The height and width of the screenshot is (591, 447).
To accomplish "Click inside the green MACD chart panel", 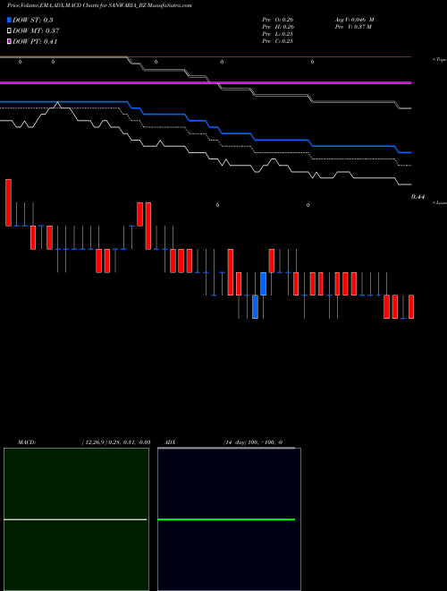I will pyautogui.click(x=76, y=519).
